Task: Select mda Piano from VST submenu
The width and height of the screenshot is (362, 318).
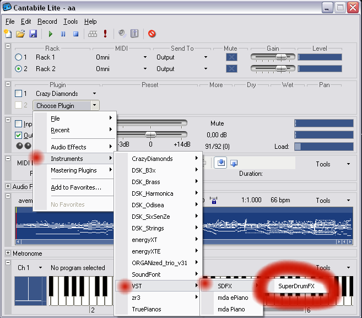Action: [231, 309]
